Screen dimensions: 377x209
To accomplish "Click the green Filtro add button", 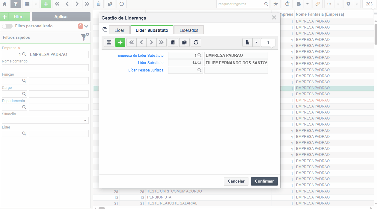I will pyautogui.click(x=15, y=17).
